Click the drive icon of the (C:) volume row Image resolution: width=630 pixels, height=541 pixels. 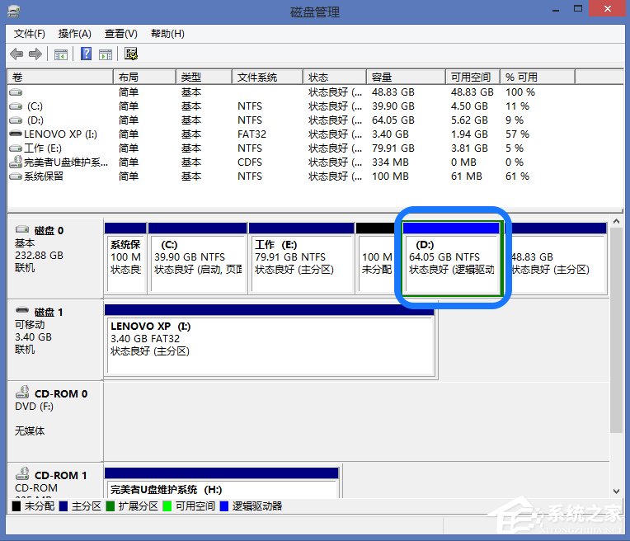[x=16, y=106]
